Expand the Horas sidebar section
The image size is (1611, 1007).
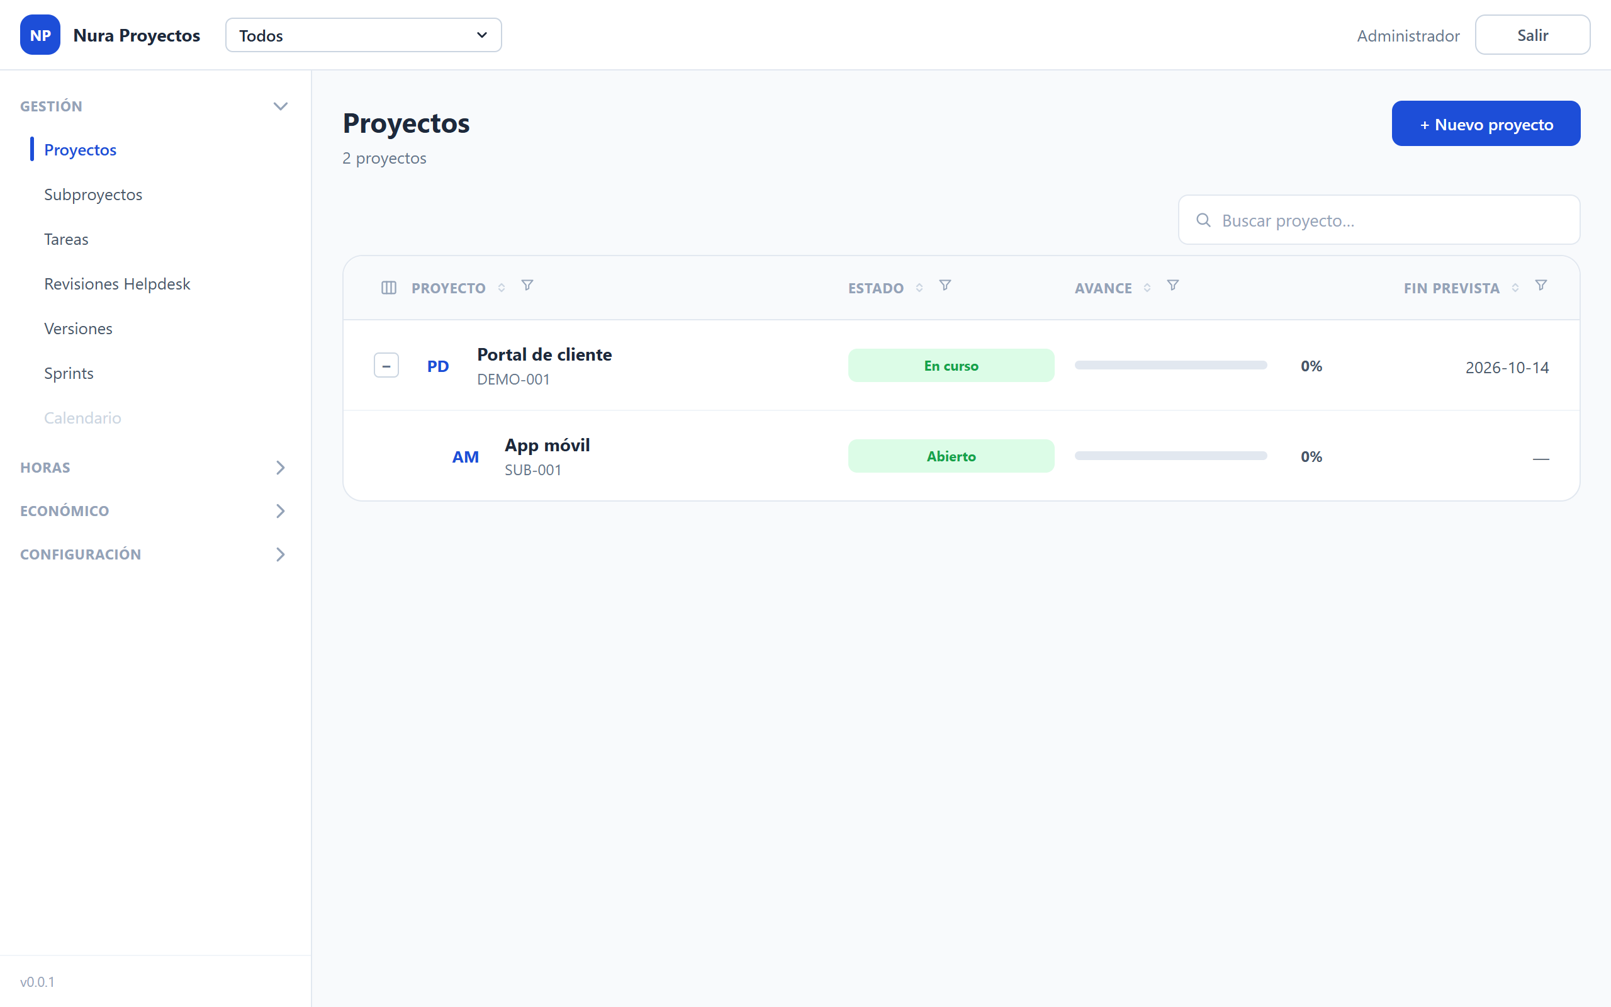click(280, 468)
